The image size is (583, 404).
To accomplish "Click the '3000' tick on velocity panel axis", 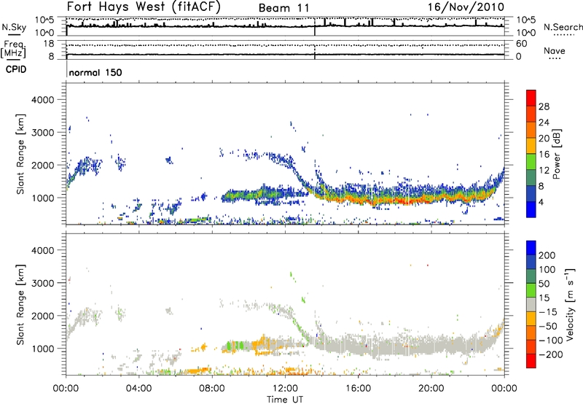I will point(42,283).
